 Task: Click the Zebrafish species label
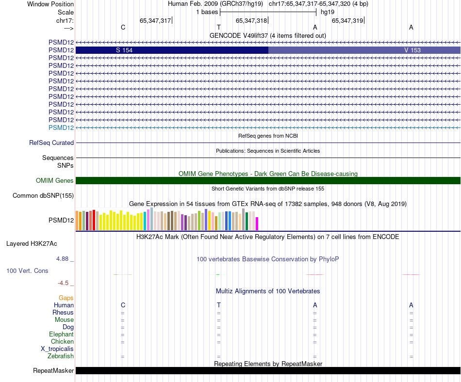pyautogui.click(x=61, y=356)
